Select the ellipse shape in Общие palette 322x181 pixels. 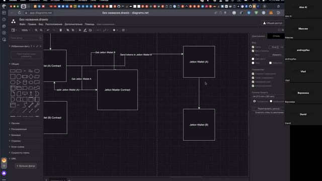pyautogui.click(x=37, y=71)
